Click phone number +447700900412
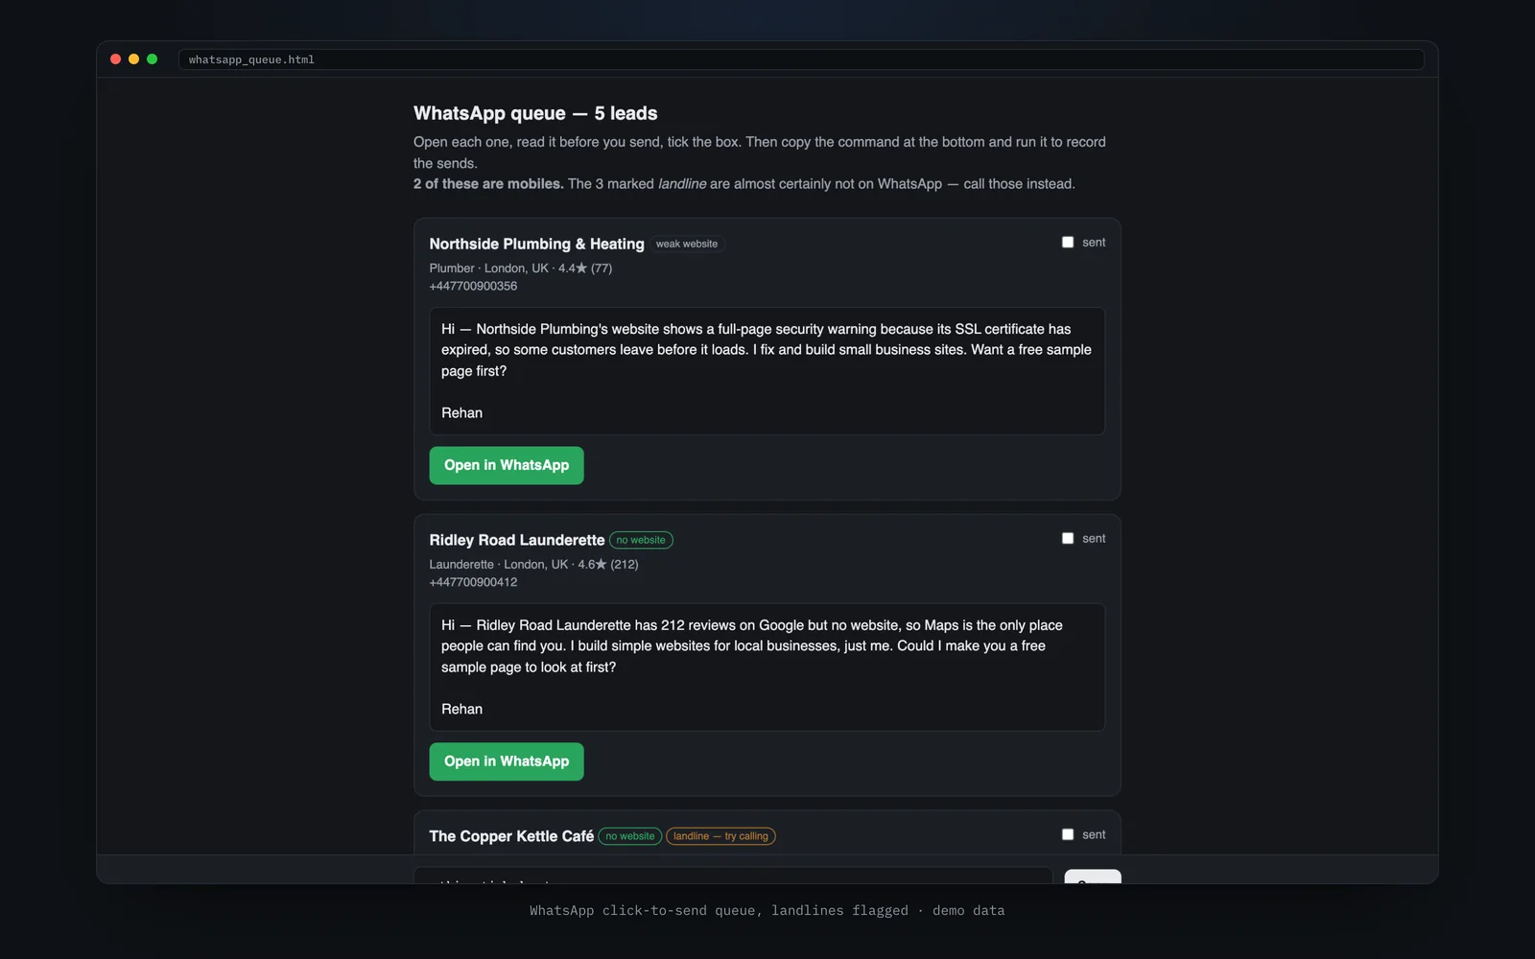 coord(473,582)
